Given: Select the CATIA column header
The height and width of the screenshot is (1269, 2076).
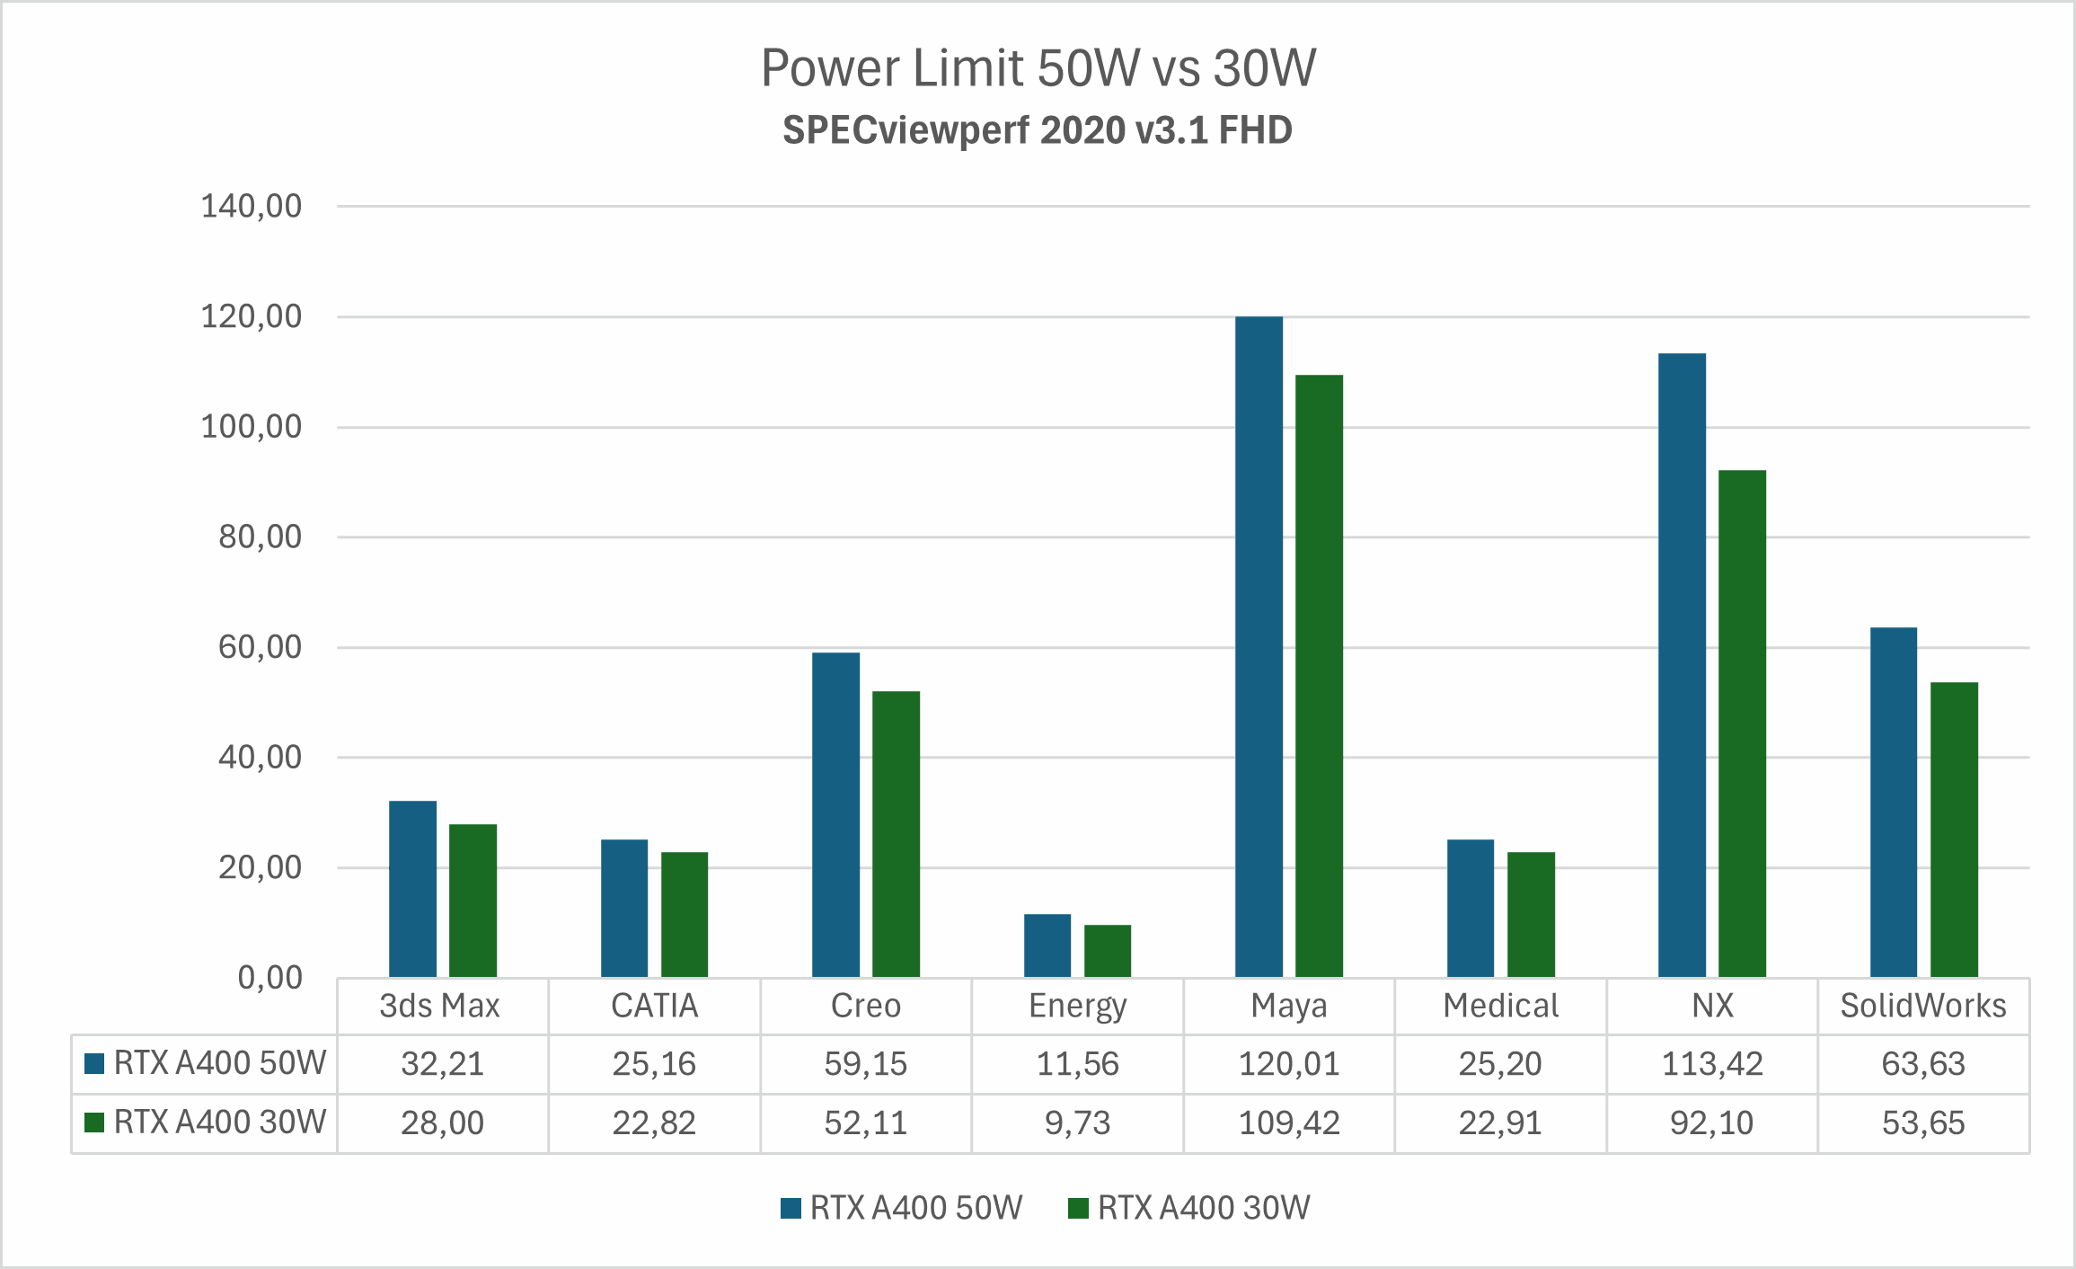Looking at the screenshot, I should point(654,1006).
